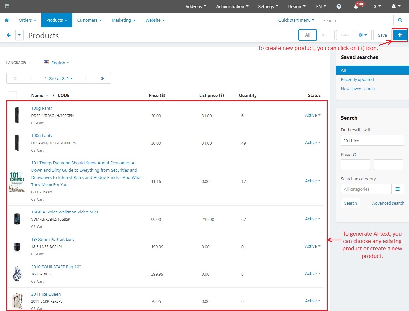Image resolution: width=409 pixels, height=311 pixels.
Task: Open the Customers menu
Action: (89, 20)
